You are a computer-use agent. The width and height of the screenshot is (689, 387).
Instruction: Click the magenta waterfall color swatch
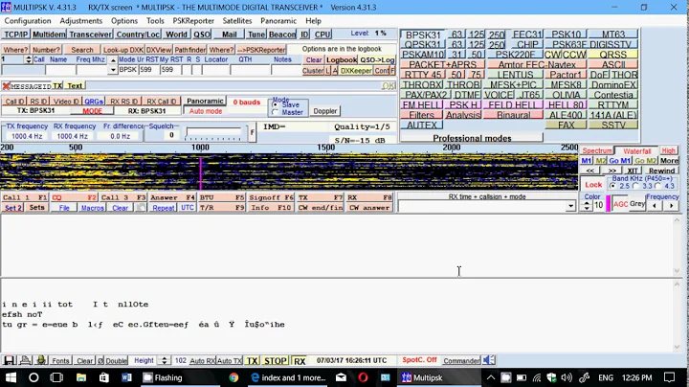pyautogui.click(x=609, y=204)
